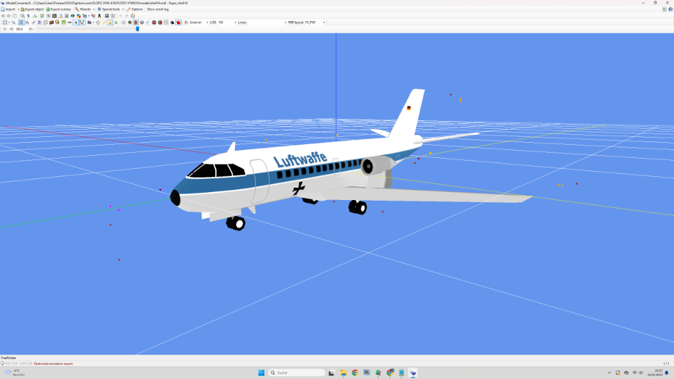
Task: Open the Import menu button
Action: (8, 9)
